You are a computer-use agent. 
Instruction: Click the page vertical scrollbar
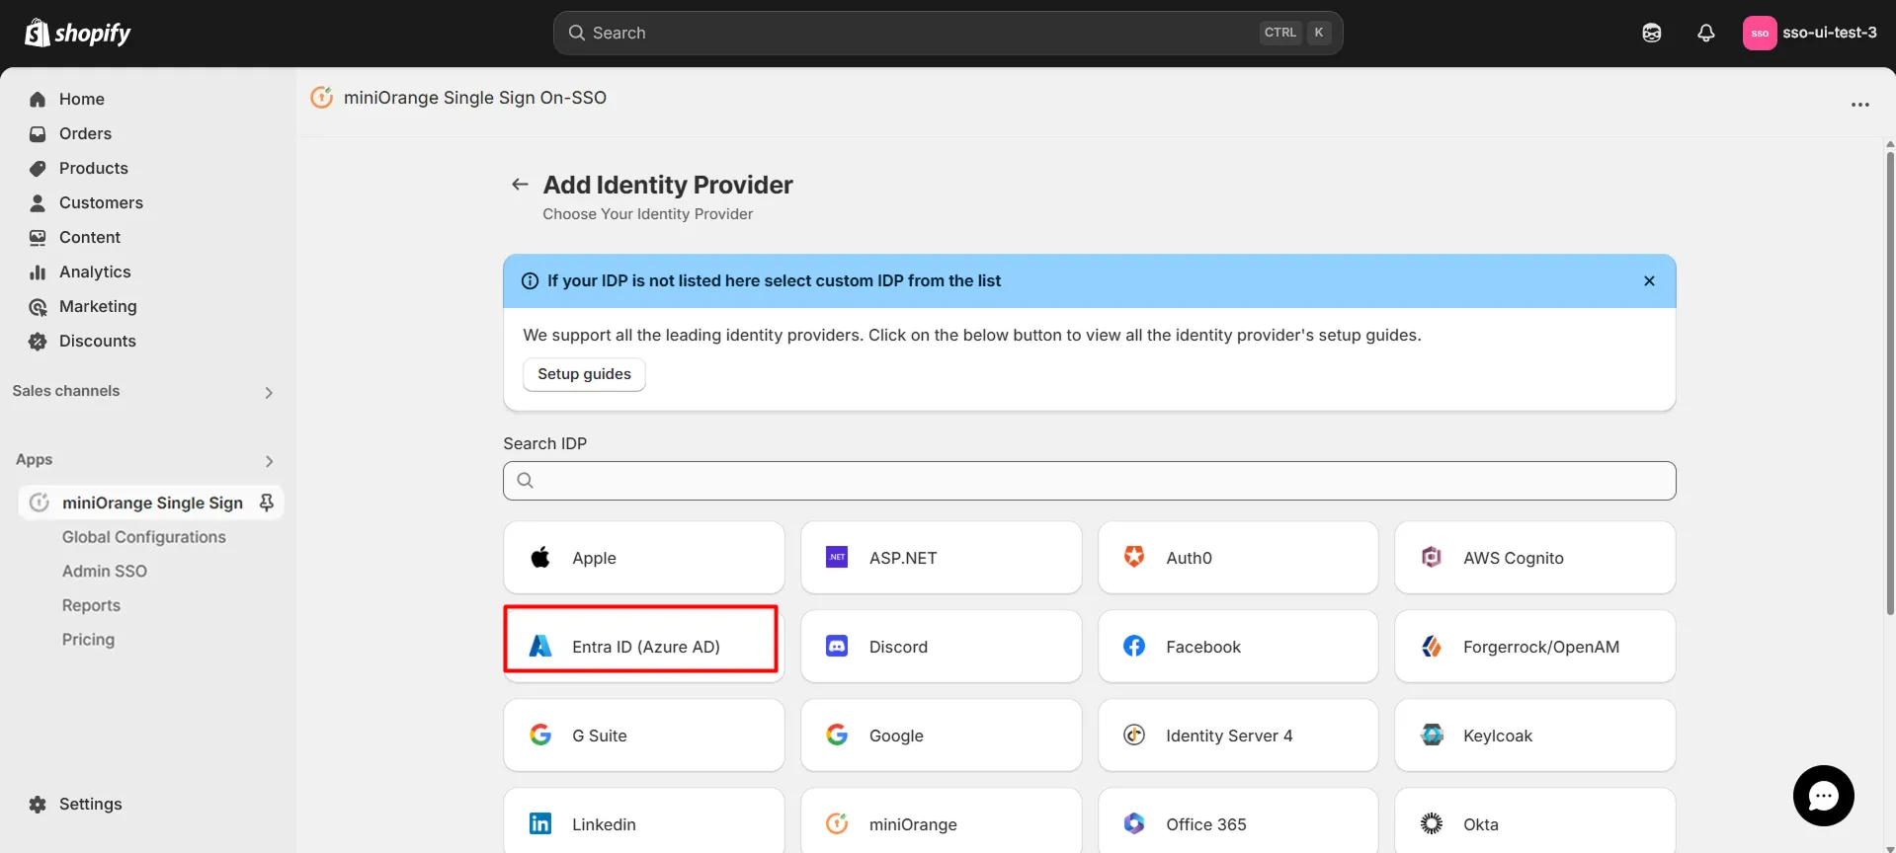pyautogui.click(x=1889, y=383)
